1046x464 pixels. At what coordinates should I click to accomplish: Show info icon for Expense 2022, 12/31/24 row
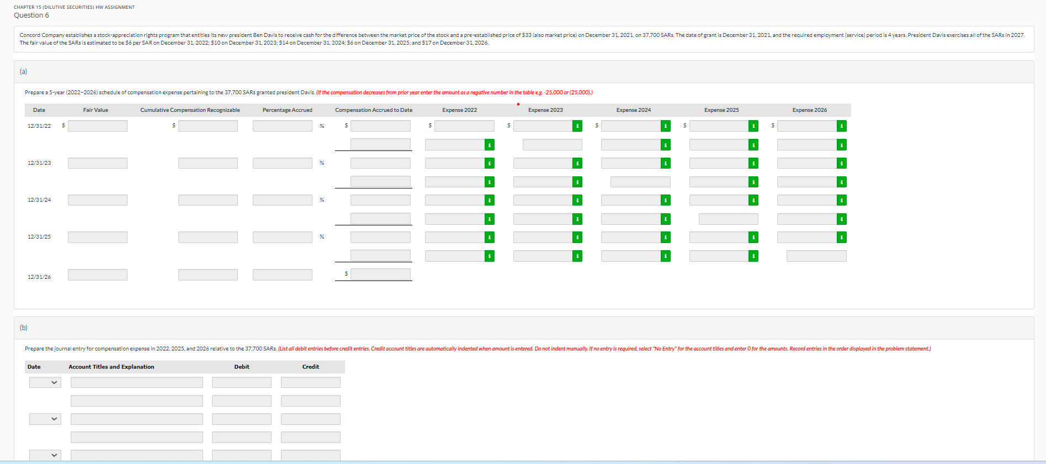(490, 200)
